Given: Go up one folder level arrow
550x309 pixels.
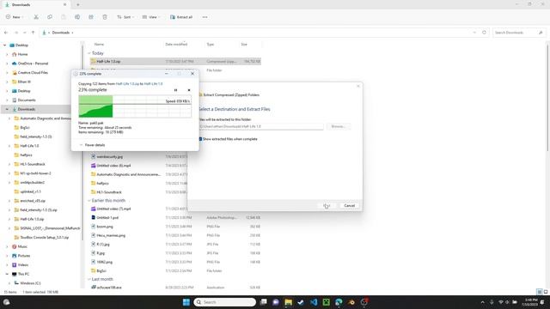Looking at the screenshot, I should coord(33,33).
